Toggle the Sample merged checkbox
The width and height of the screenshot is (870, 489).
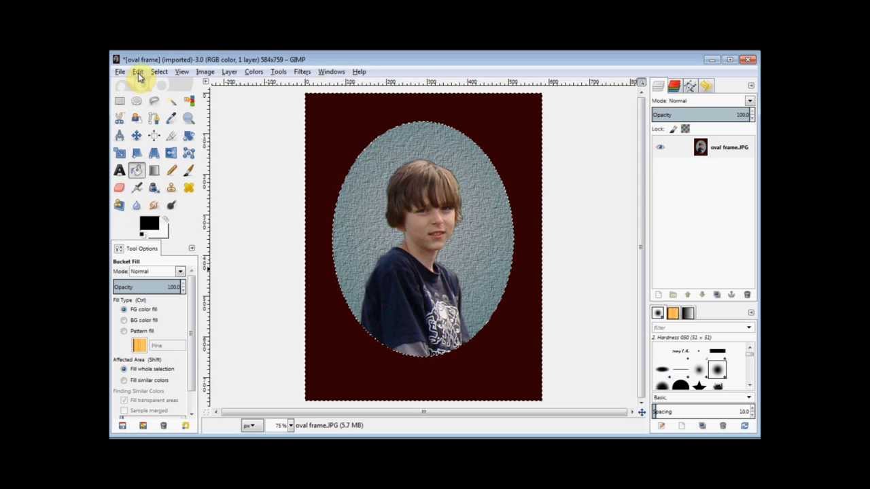124,411
